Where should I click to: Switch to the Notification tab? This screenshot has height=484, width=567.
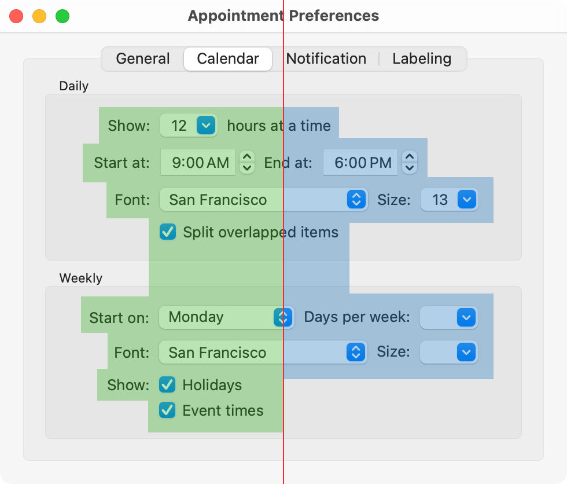326,59
